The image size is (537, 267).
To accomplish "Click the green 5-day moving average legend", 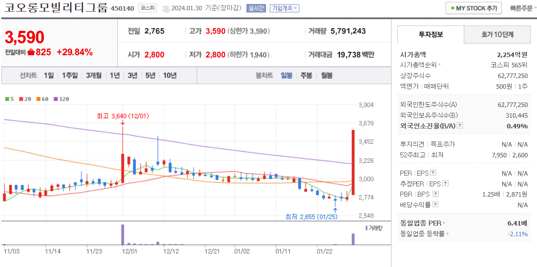I will point(9,99).
